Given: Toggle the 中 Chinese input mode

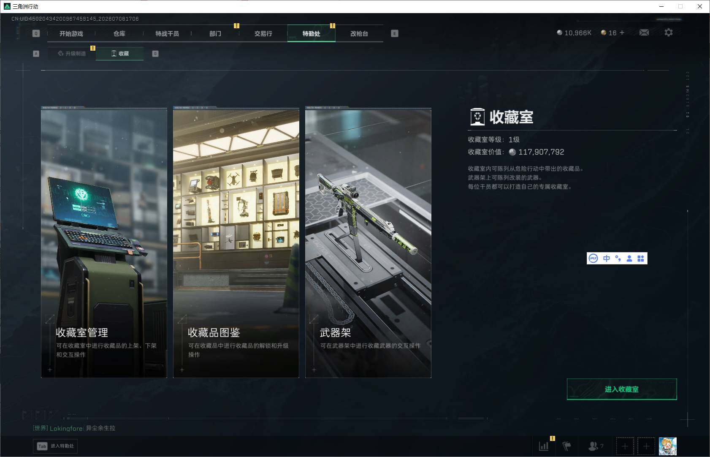Looking at the screenshot, I should coord(607,258).
